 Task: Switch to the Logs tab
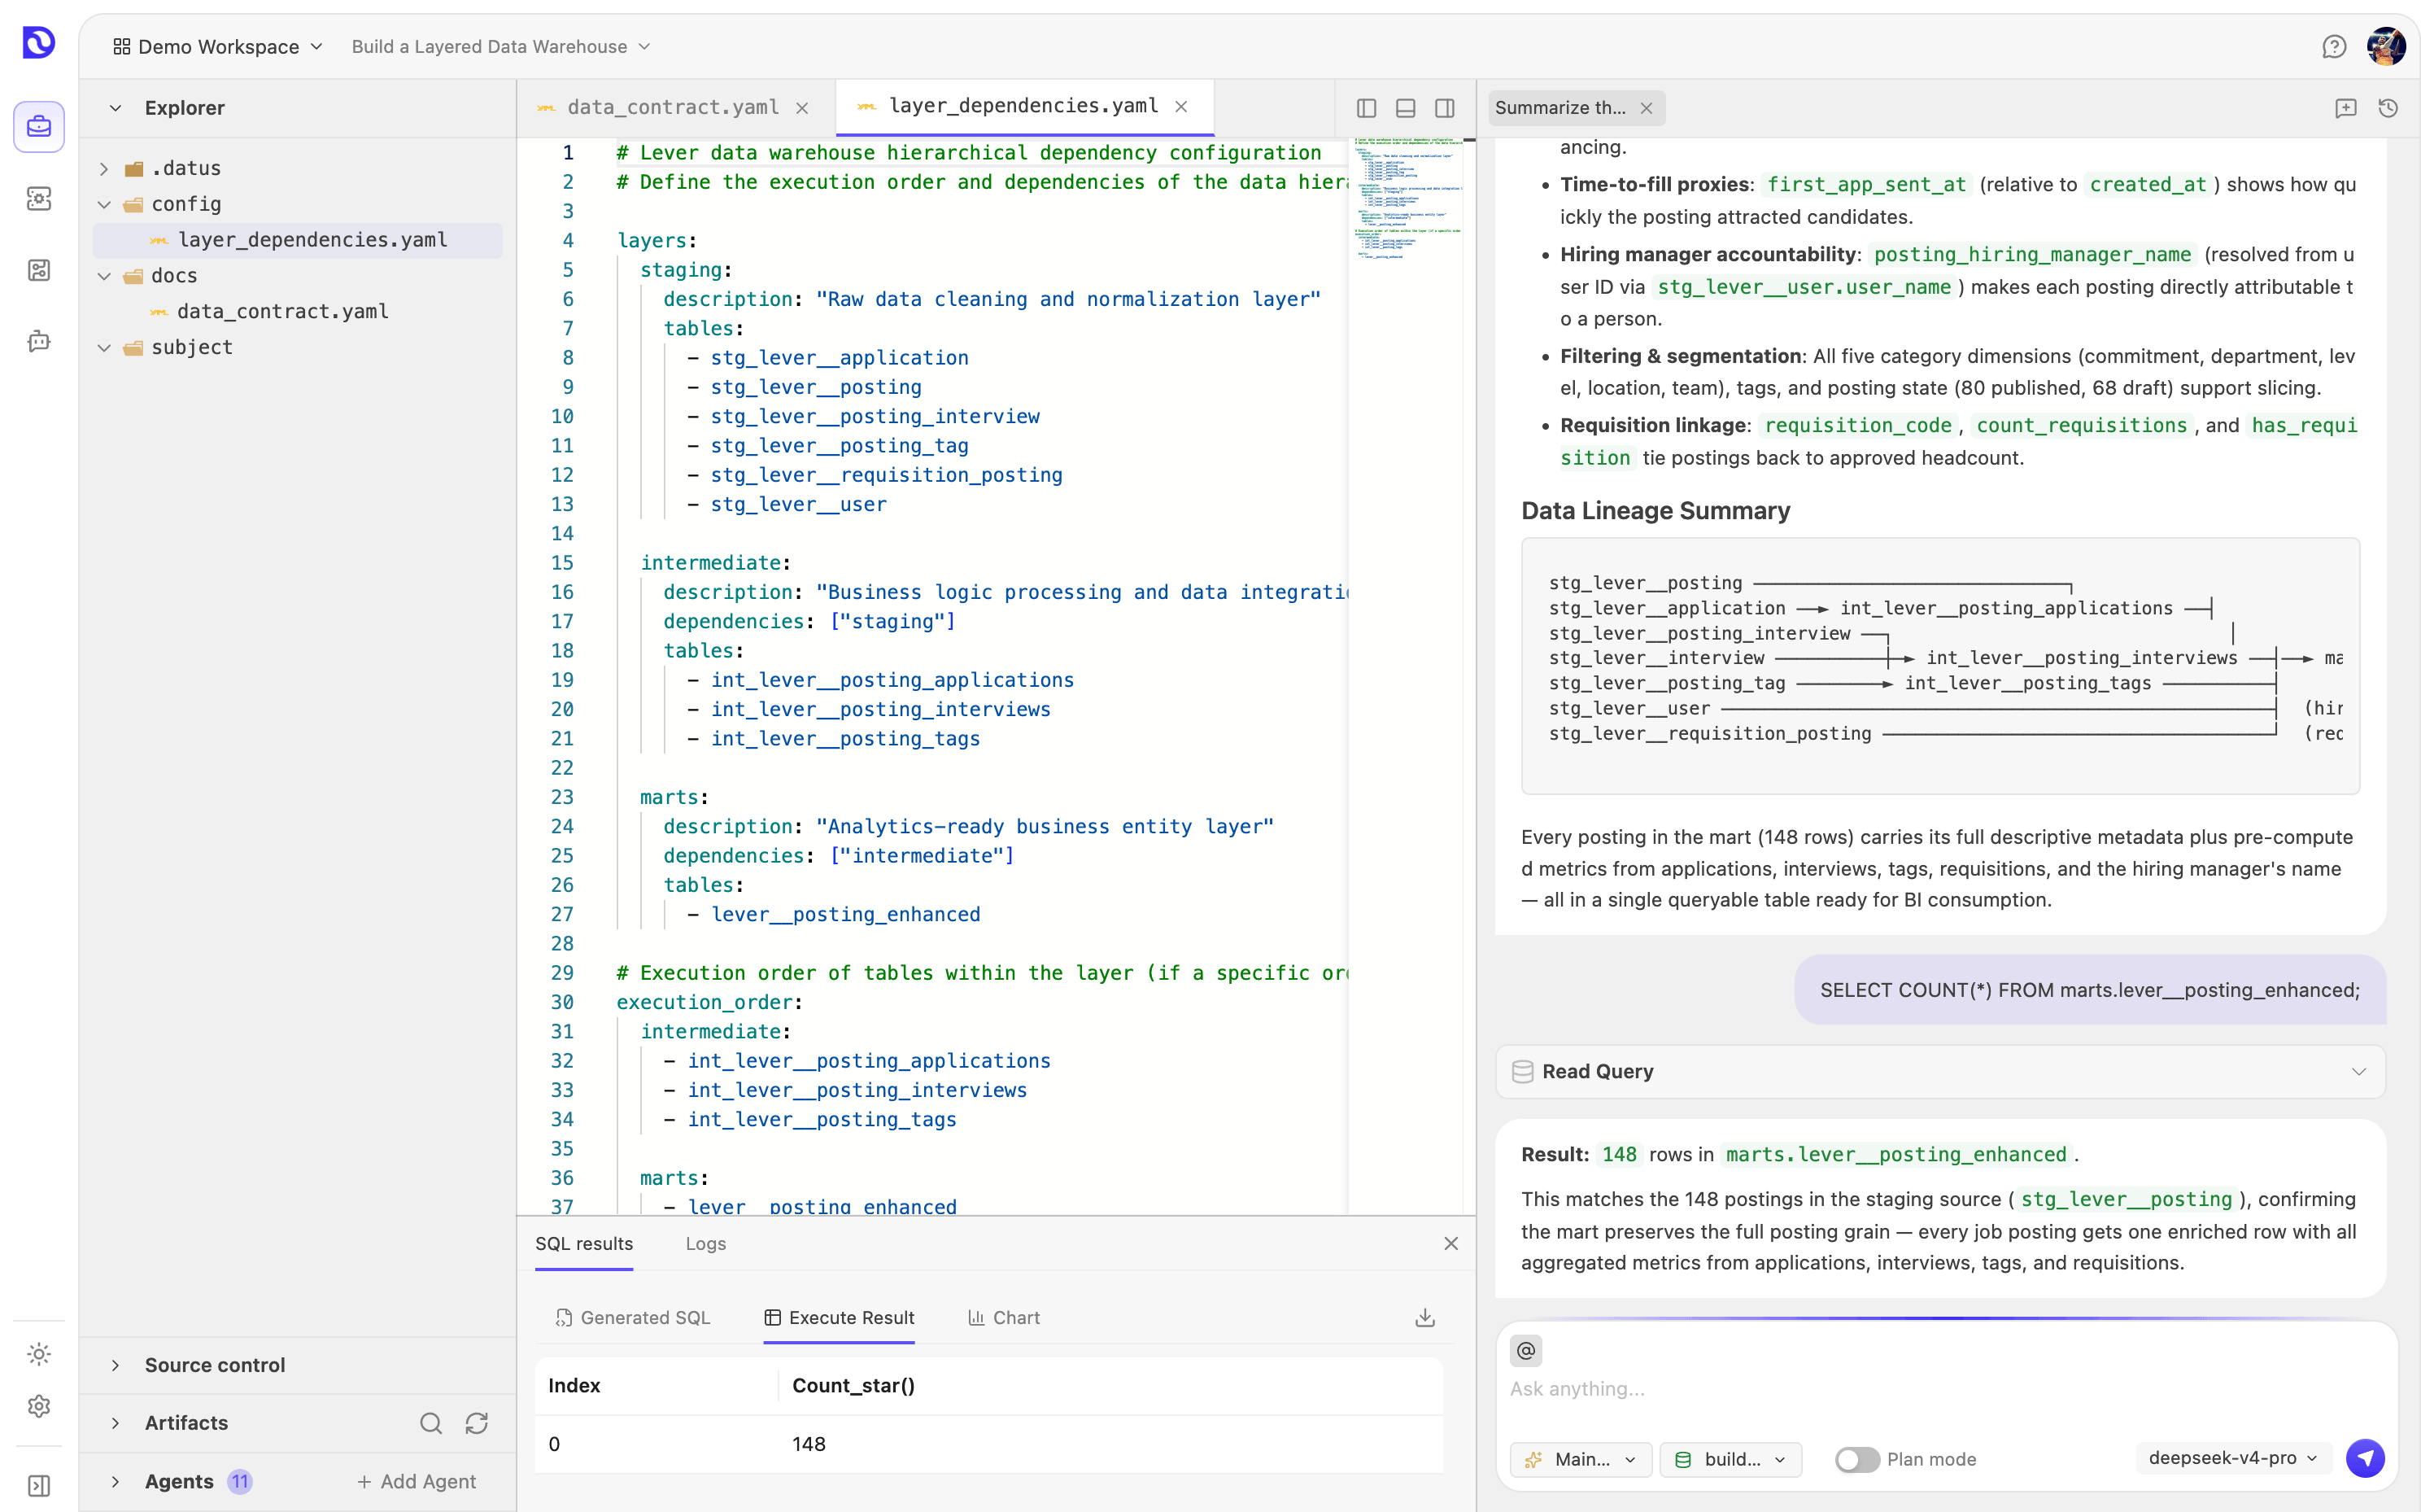(705, 1244)
